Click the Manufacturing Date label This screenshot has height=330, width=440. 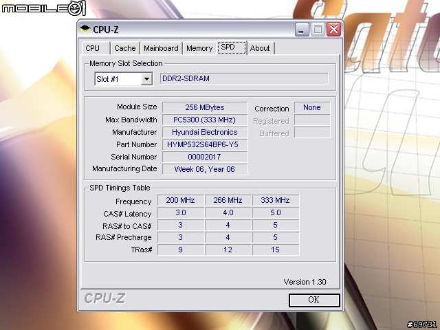pyautogui.click(x=124, y=169)
